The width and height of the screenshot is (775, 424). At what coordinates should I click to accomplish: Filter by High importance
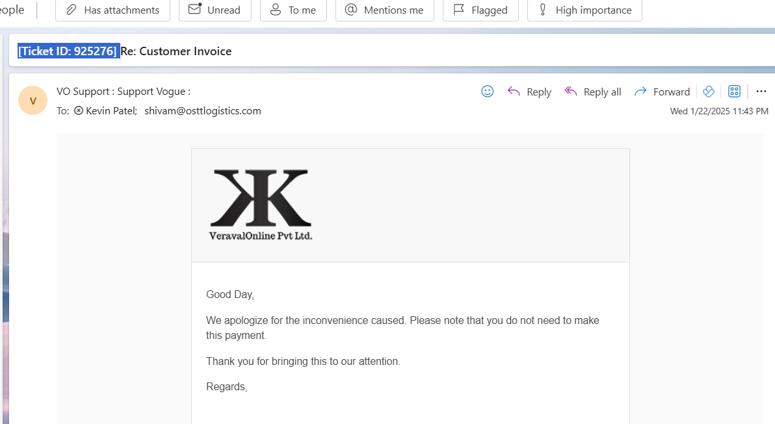click(585, 10)
